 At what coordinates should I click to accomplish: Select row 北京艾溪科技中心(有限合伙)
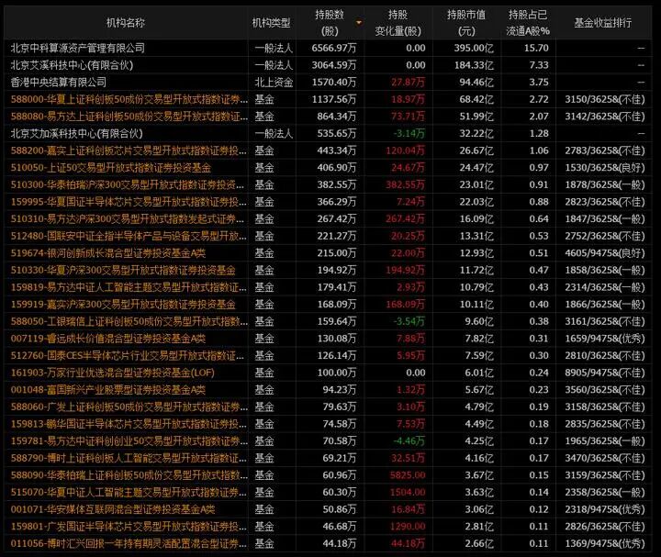pos(328,65)
